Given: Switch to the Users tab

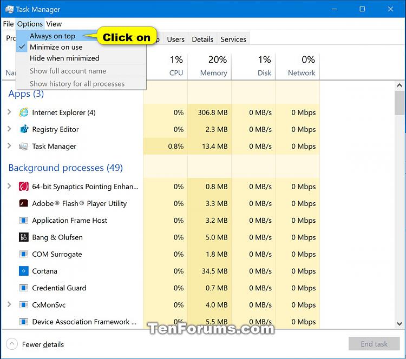Looking at the screenshot, I should [x=175, y=39].
